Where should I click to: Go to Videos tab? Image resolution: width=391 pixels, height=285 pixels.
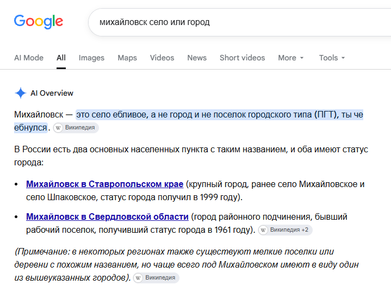162,58
